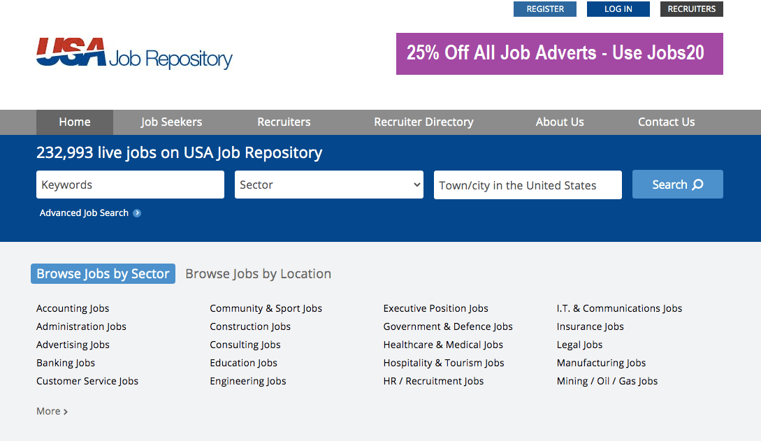
Task: Open the Sector dropdown
Action: 328,185
